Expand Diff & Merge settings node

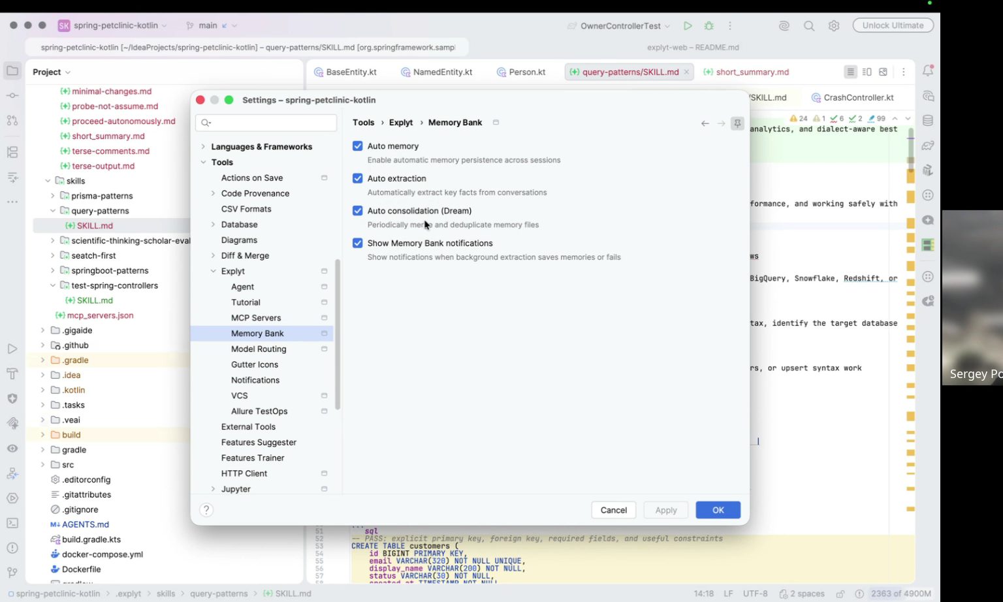(x=213, y=256)
